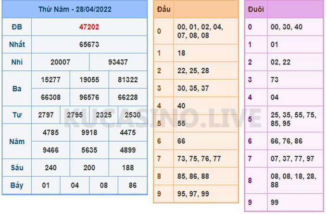This screenshot has height=214, width=326.
Task: Click the first prize number 65673
Action: [89, 45]
